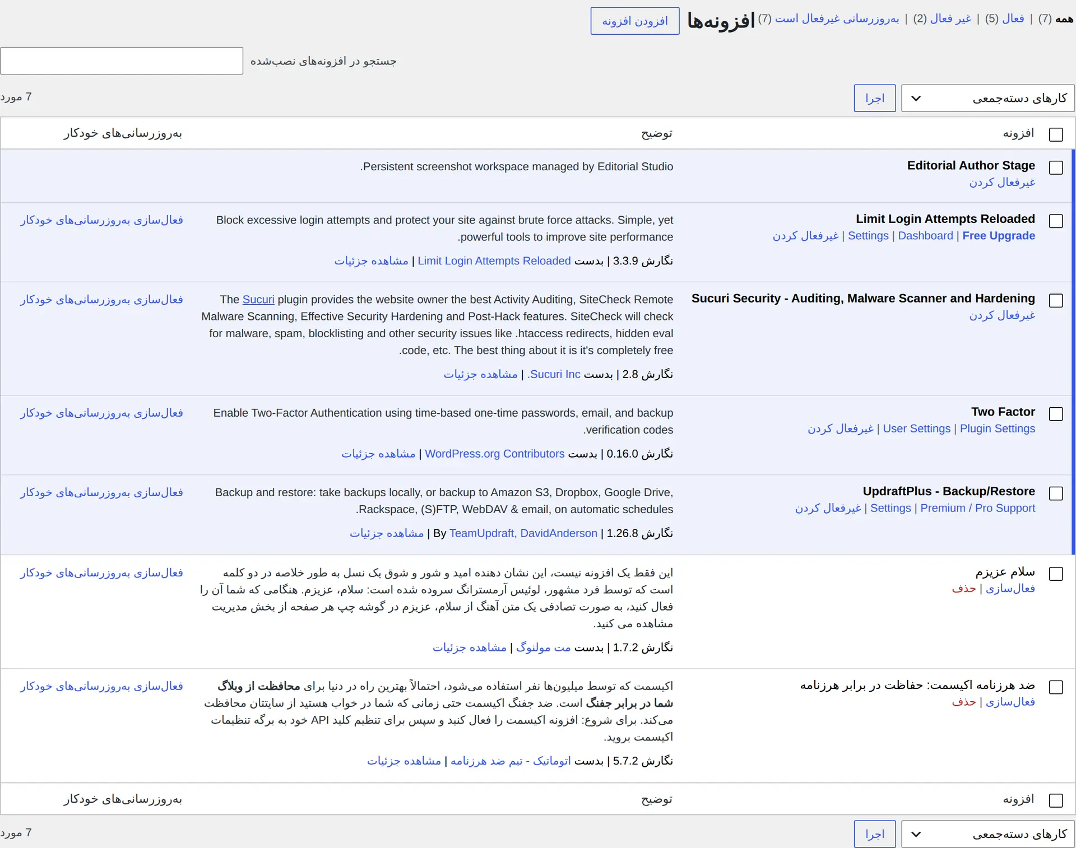1076x848 pixels.
Task: Activate the سلام عزیزم plugin
Action: tap(1010, 589)
